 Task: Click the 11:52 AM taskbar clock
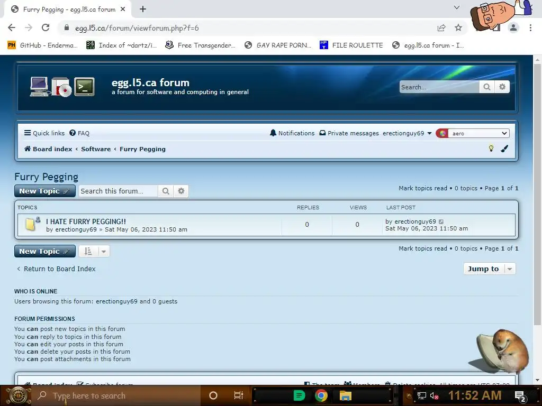475,395
